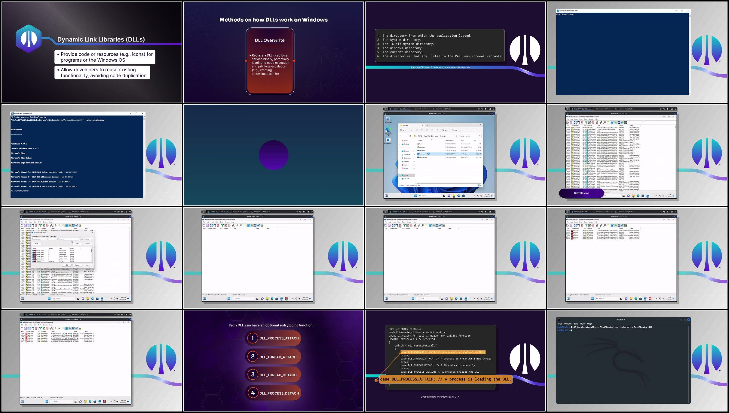
Task: Select the procmon compiled HTML help file
Action: (449, 147)
